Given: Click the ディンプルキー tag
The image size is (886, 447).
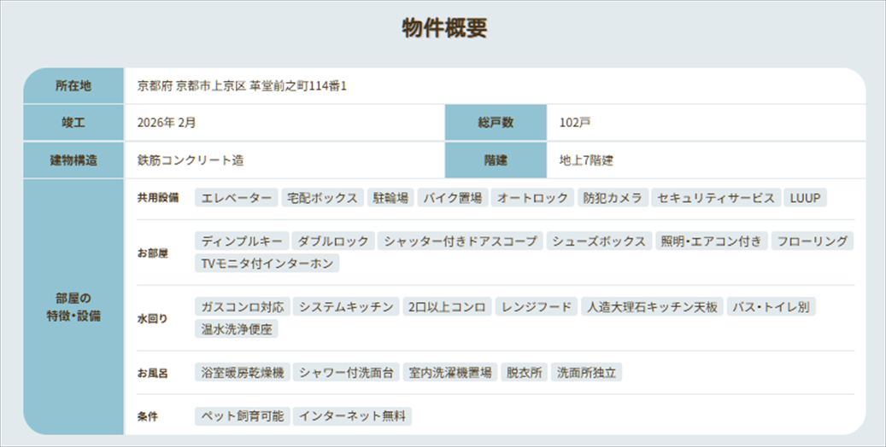Looking at the screenshot, I should point(242,241).
